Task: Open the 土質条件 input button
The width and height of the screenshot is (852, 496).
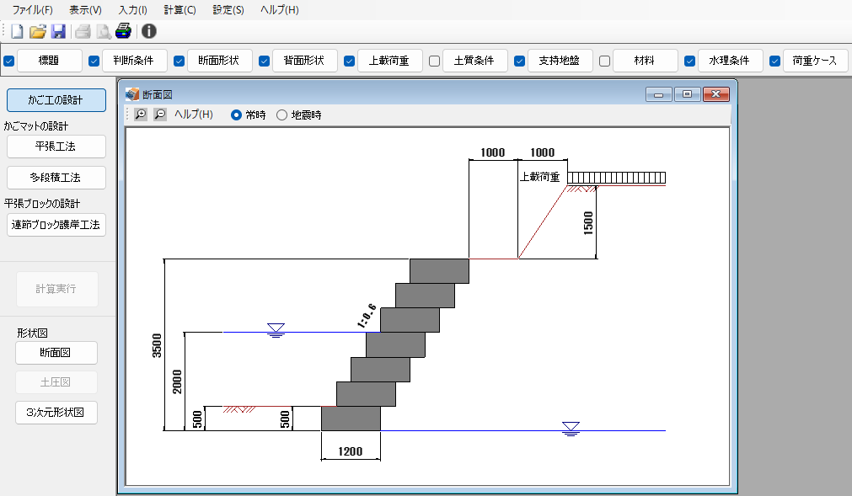Action: [474, 61]
